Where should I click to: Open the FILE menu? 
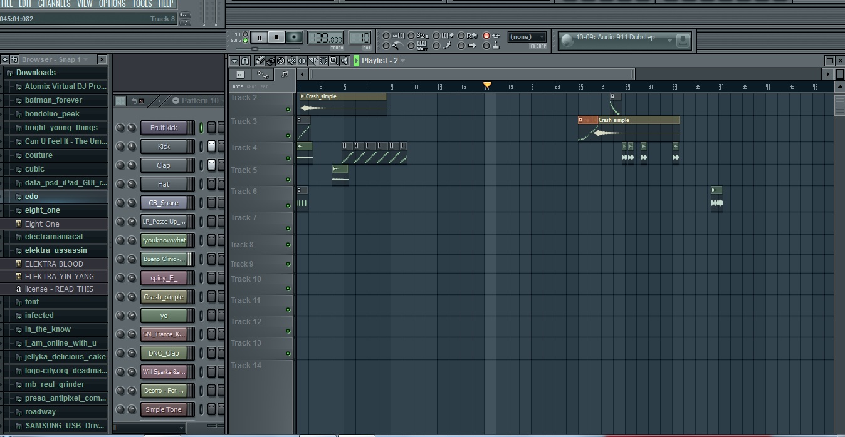[6, 4]
